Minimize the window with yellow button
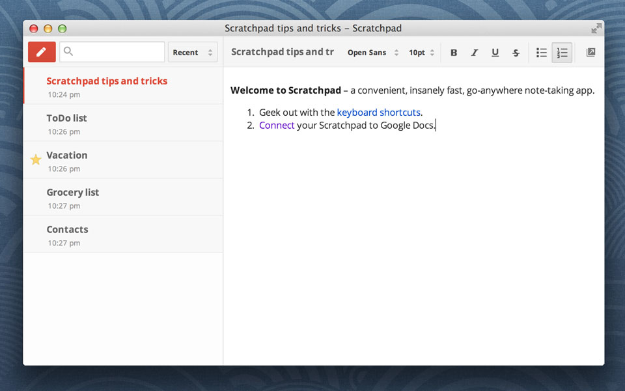The height and width of the screenshot is (391, 625). click(48, 29)
